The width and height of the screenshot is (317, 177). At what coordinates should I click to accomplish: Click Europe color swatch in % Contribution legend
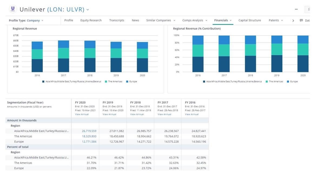[288, 82]
